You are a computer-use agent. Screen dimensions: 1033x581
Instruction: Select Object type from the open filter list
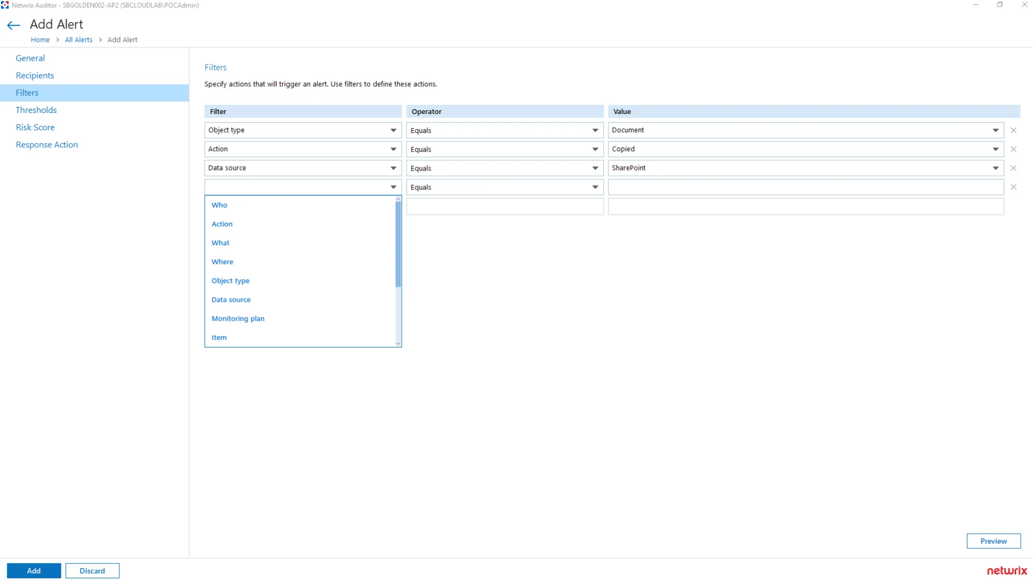300,281
